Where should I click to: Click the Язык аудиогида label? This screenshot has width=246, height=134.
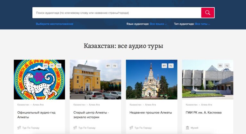click(138, 24)
